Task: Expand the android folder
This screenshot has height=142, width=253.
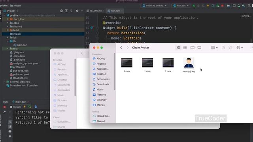Action: click(x=7, y=26)
